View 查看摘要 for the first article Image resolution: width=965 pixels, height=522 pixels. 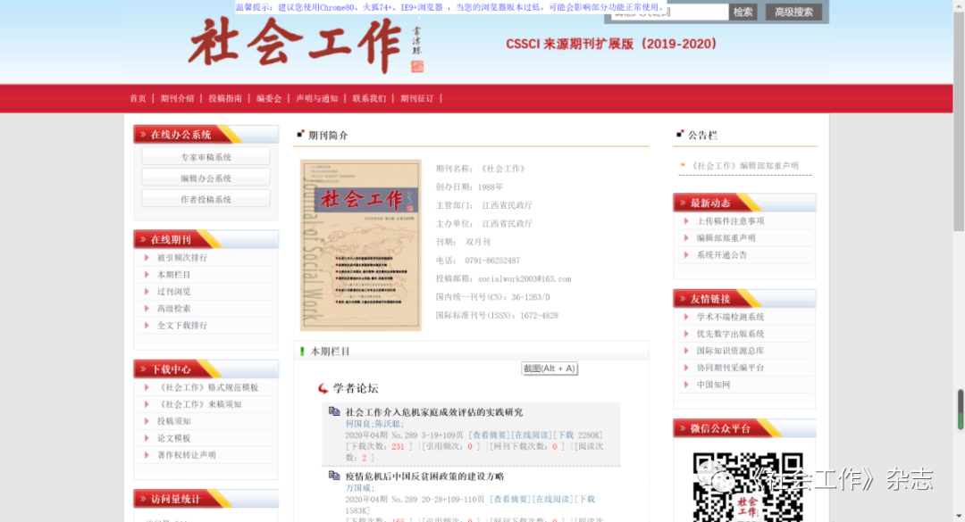[x=490, y=435]
